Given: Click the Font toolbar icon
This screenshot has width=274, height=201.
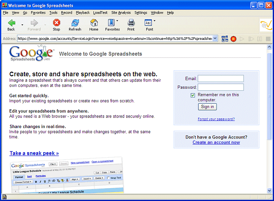Looking at the screenshot, I should click(148, 23).
